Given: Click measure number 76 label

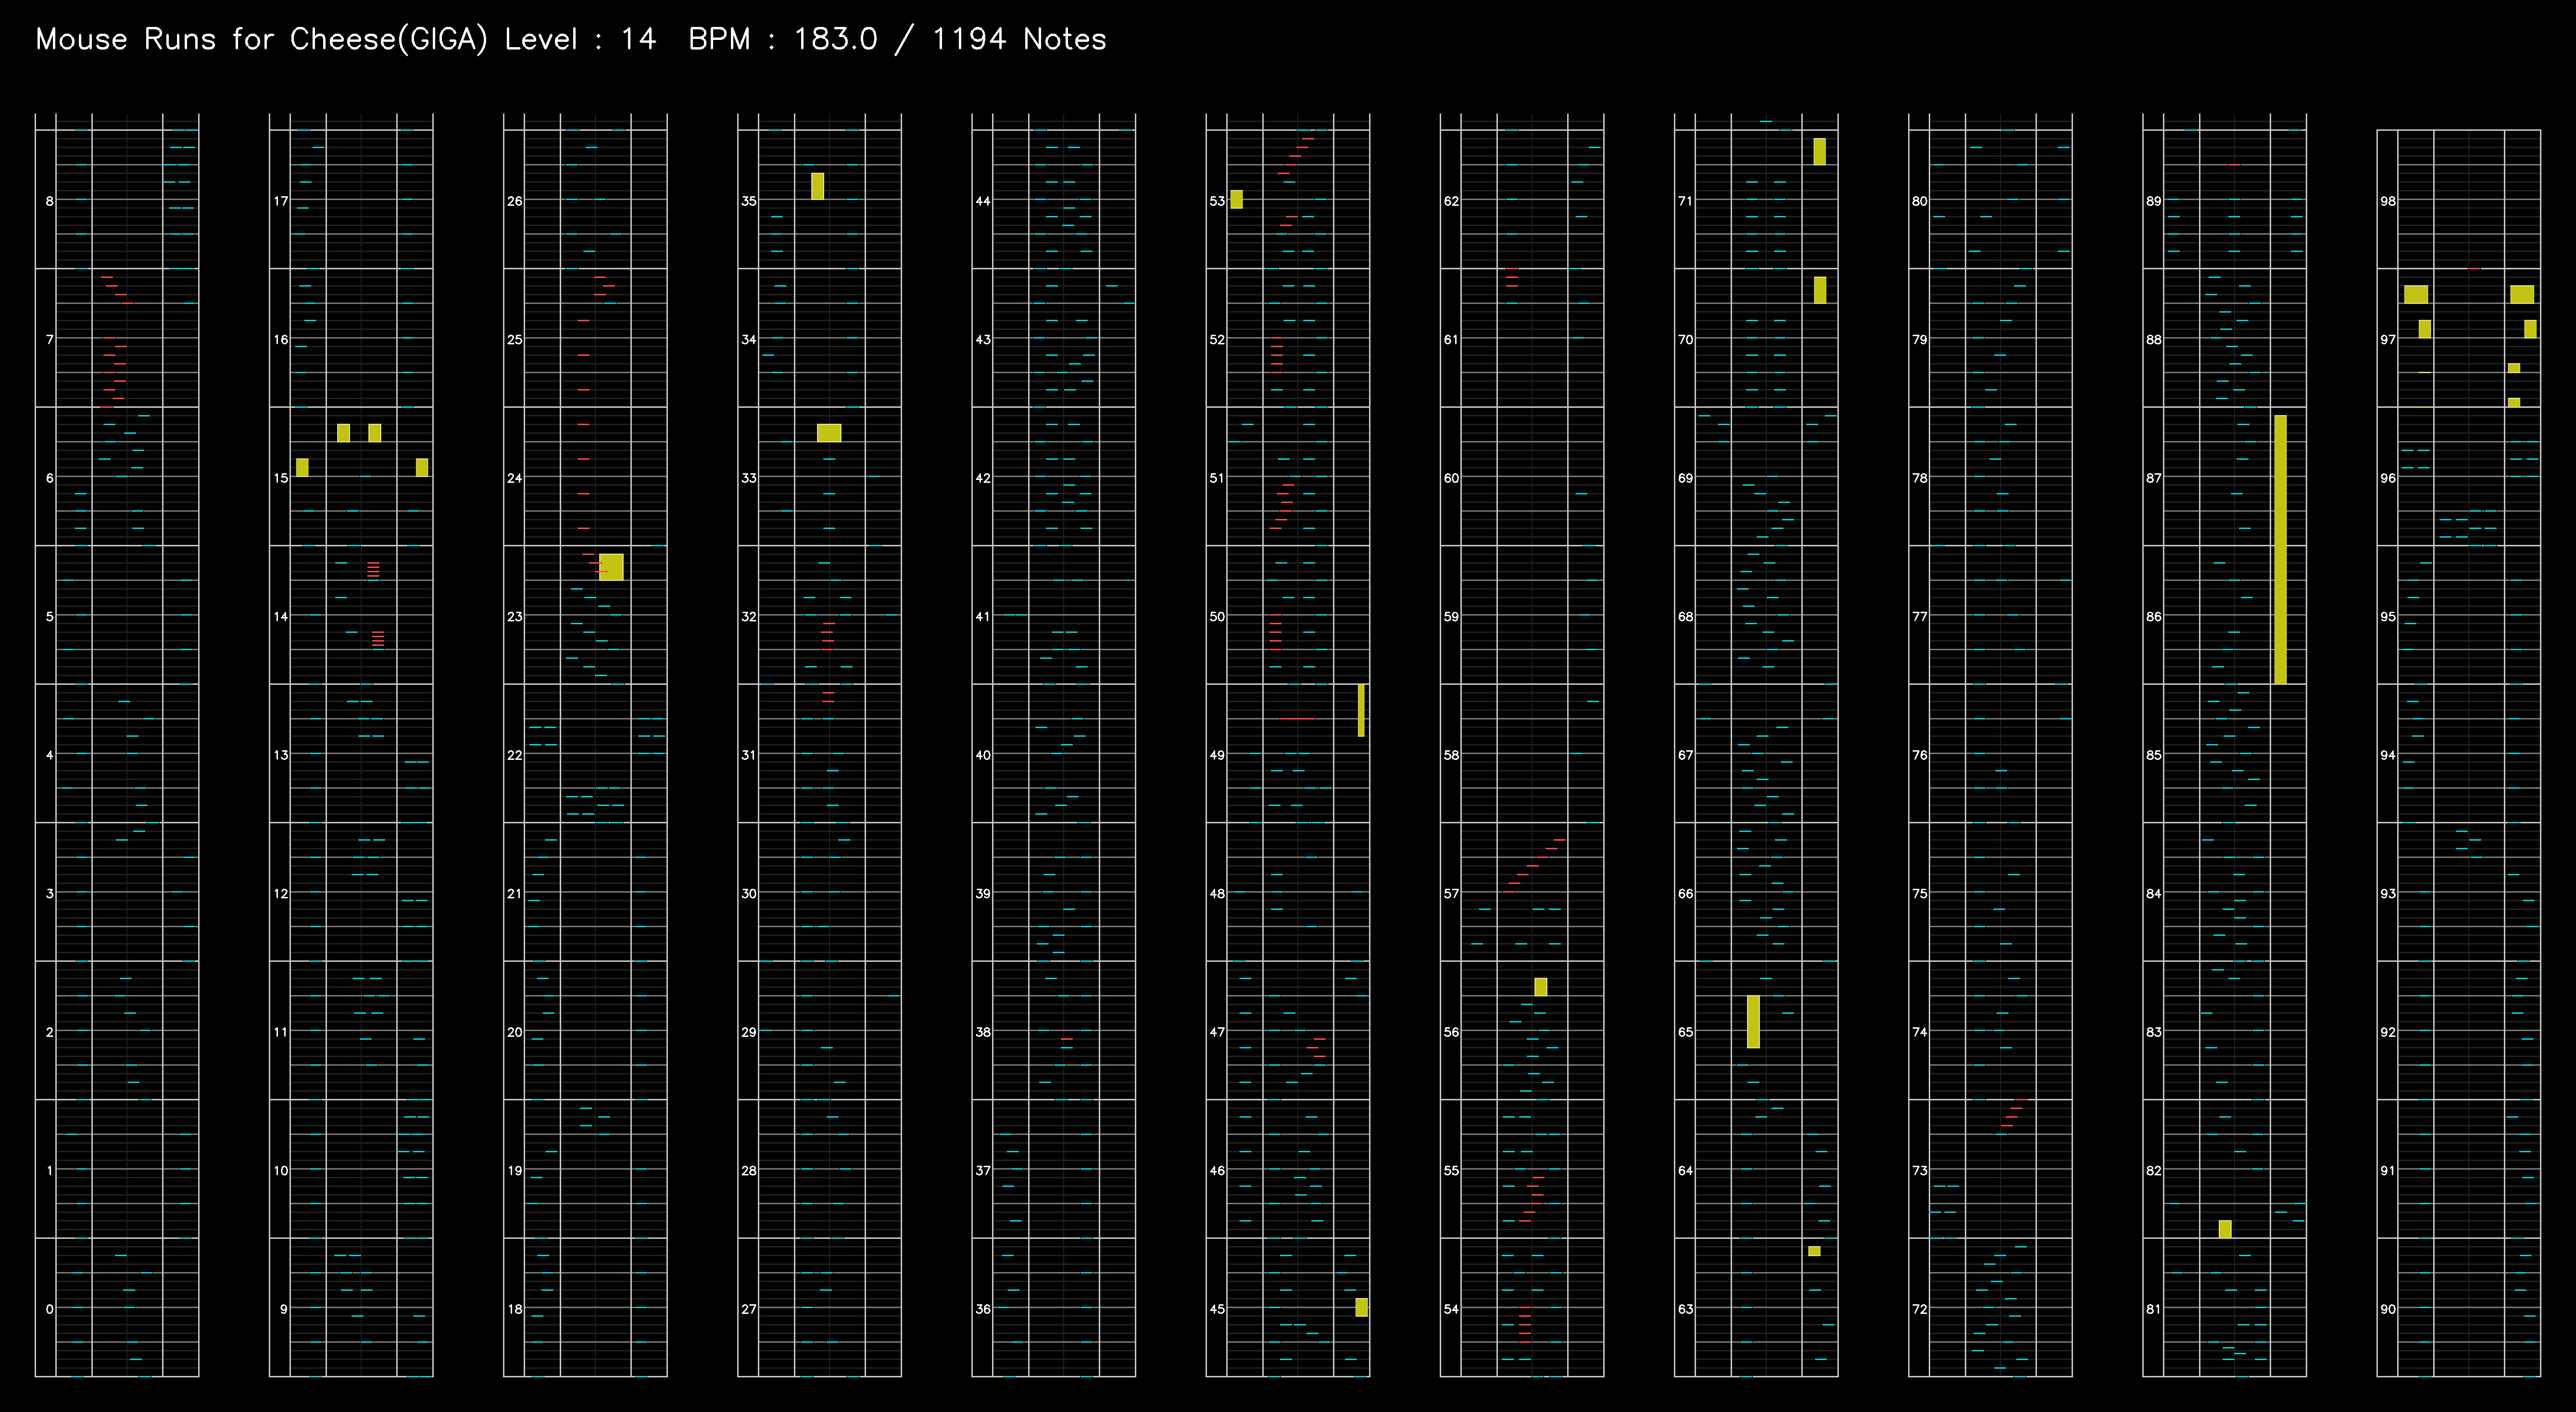Looking at the screenshot, I should (x=1920, y=755).
